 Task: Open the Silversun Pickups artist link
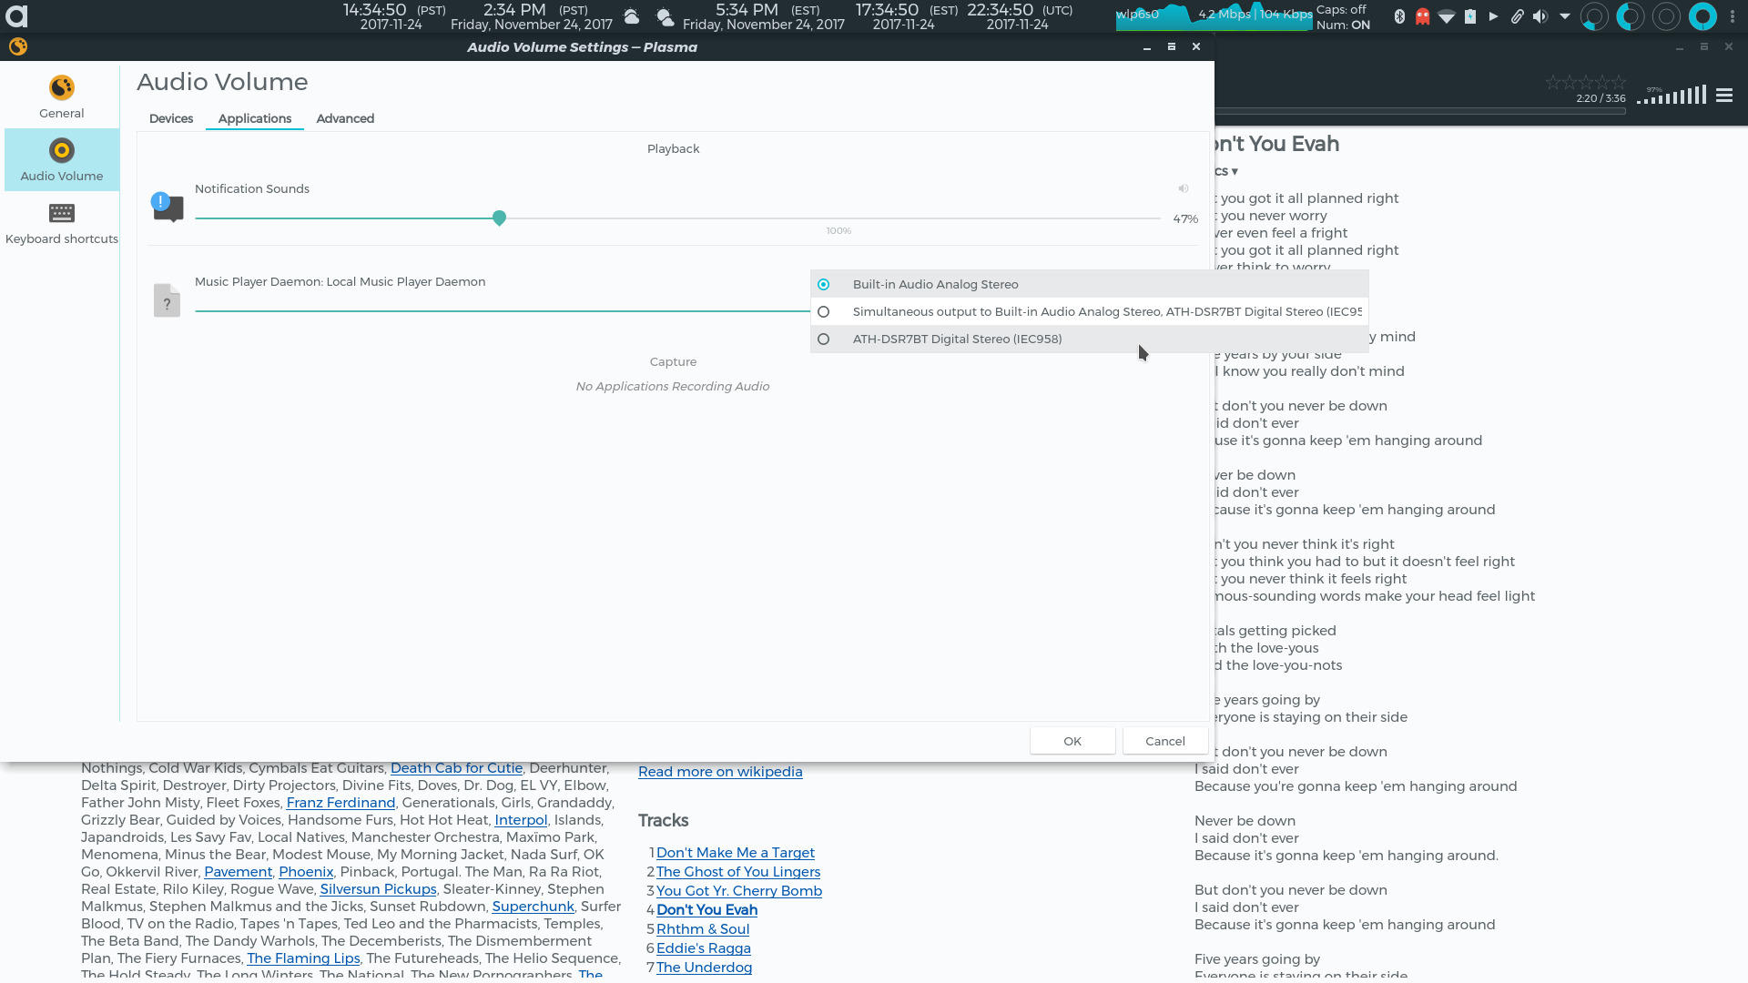tap(378, 888)
